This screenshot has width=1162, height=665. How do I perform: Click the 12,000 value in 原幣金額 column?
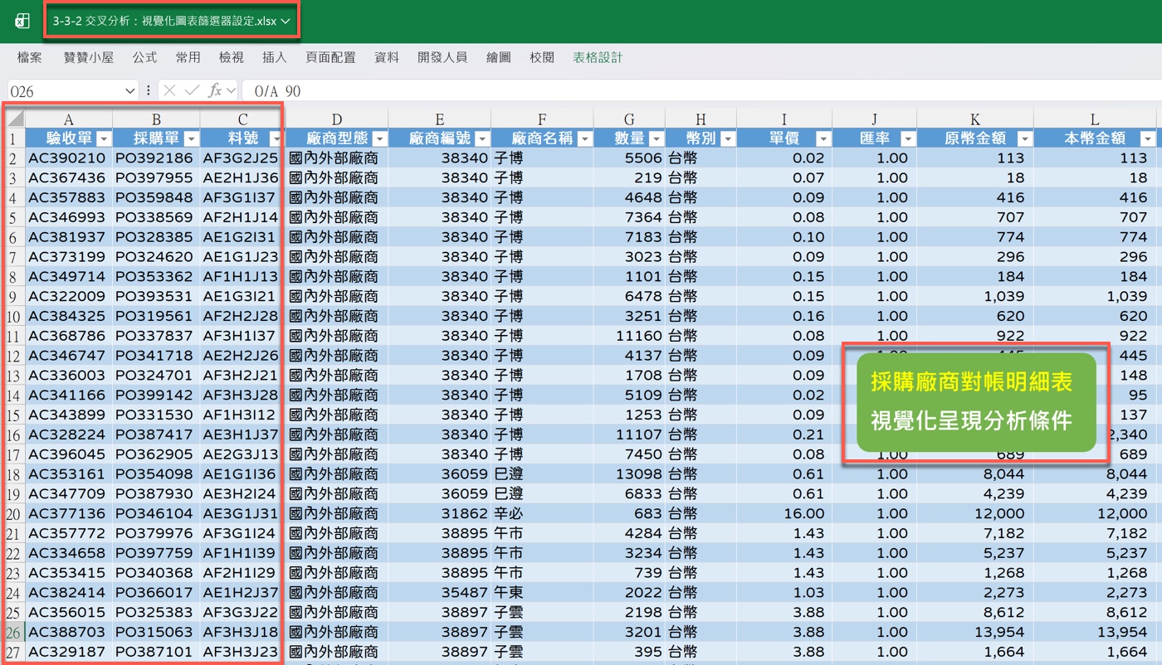point(975,513)
